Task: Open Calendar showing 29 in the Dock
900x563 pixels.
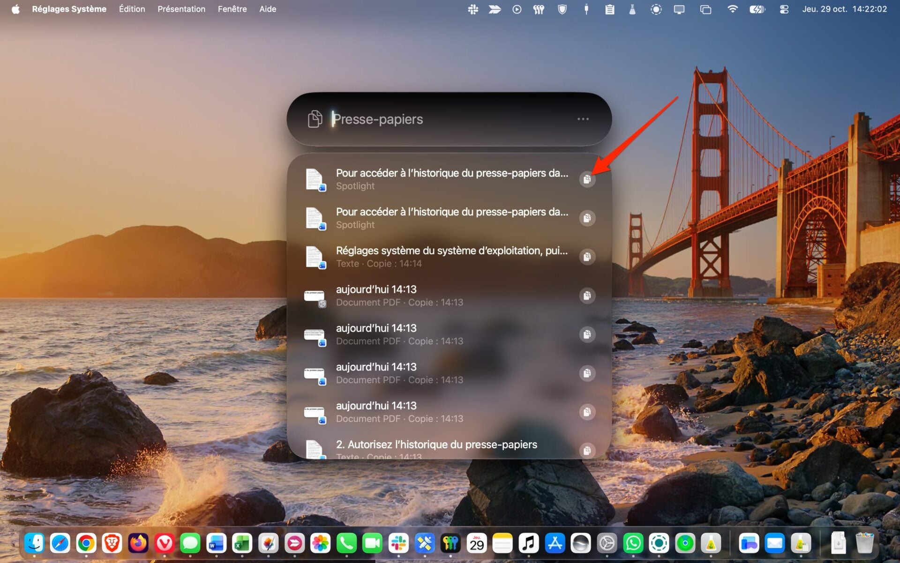Action: 477,543
